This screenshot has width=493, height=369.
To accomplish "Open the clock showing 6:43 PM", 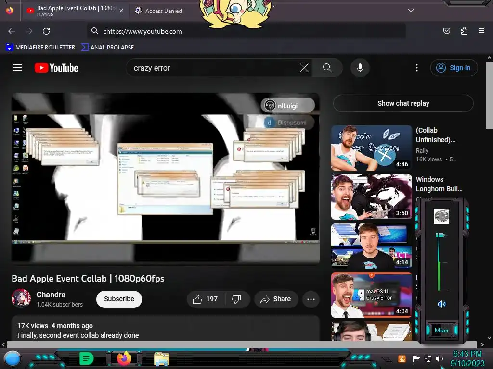I will tap(467, 358).
